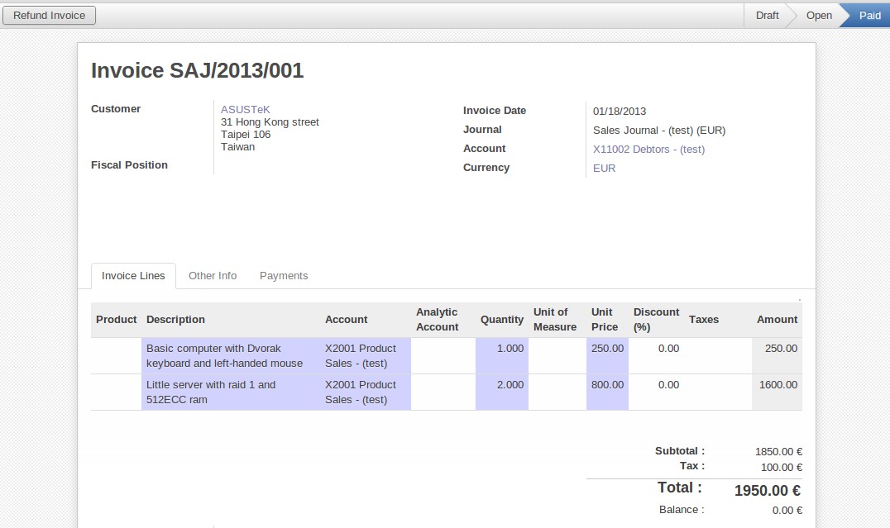Click the 2.000 quantity cell
This screenshot has width=890, height=528.
[x=510, y=385]
